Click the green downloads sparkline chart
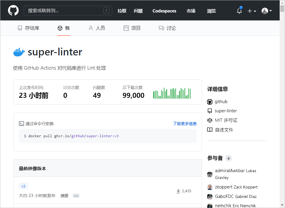 click(x=172, y=93)
